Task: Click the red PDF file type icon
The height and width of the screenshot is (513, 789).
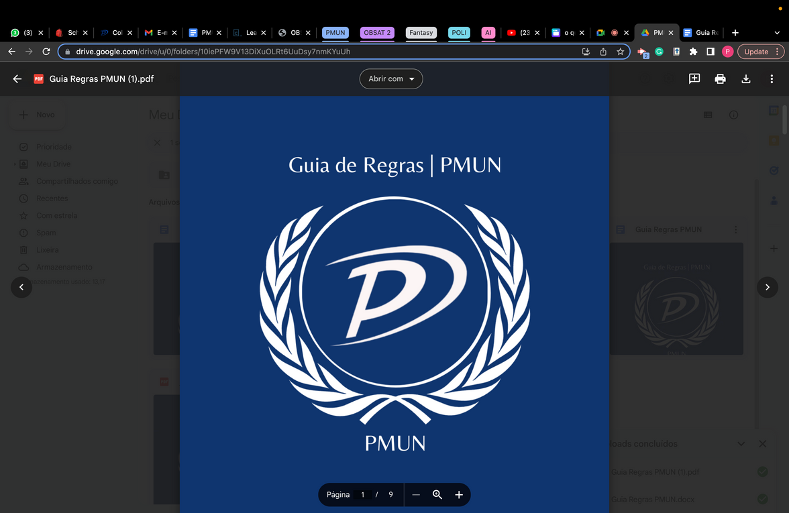Action: coord(38,79)
